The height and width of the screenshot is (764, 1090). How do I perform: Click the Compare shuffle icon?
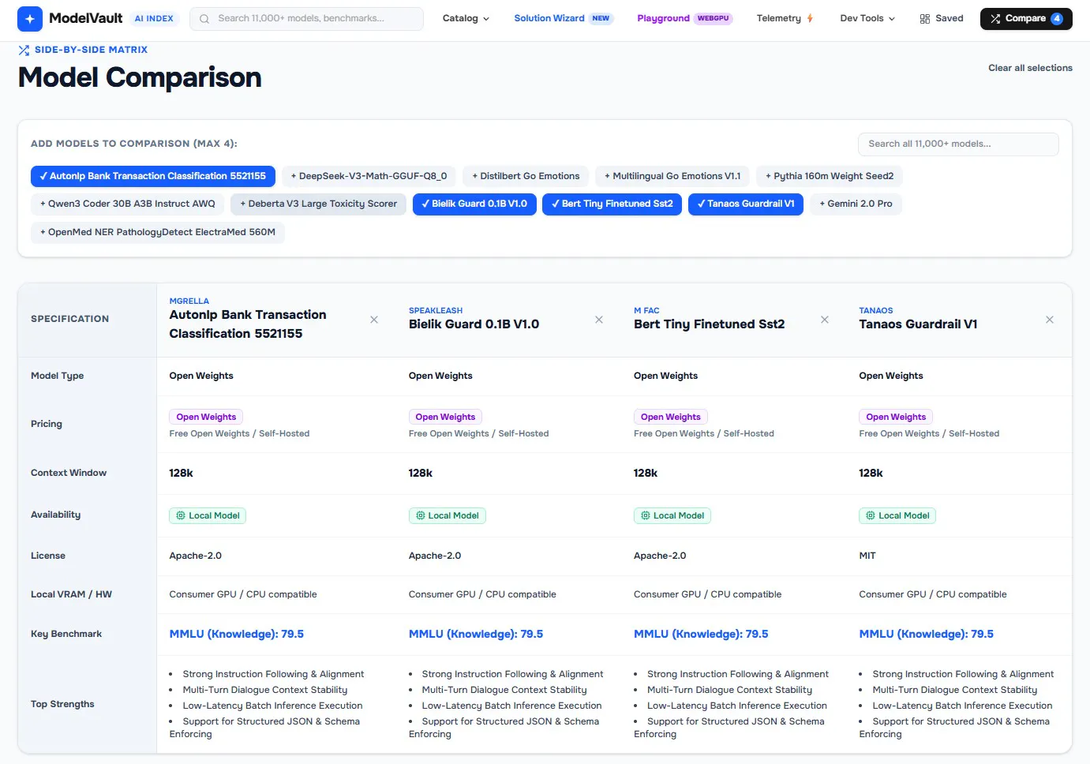(x=995, y=19)
